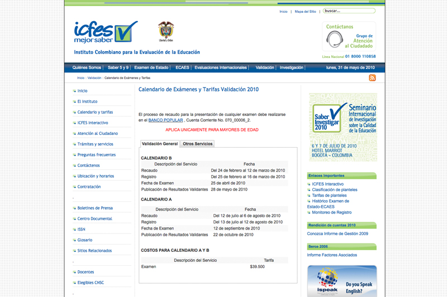
Task: Click the ICFES mejor saber logo
Action: (x=106, y=32)
